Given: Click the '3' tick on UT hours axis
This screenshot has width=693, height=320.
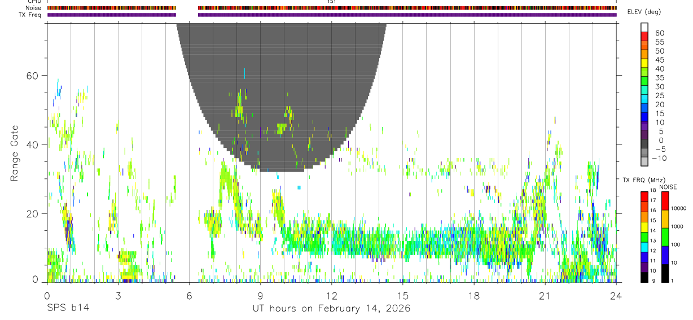Looking at the screenshot, I should [118, 295].
